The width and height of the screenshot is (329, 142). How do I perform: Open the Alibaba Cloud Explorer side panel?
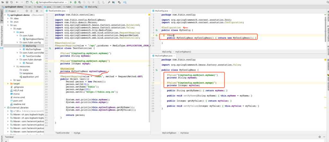(x=2, y=36)
